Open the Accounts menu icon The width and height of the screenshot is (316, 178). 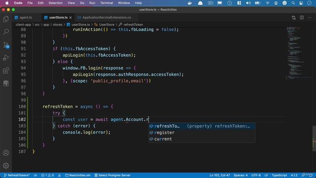(6, 153)
